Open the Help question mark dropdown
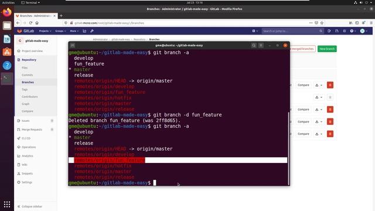 [353, 31]
